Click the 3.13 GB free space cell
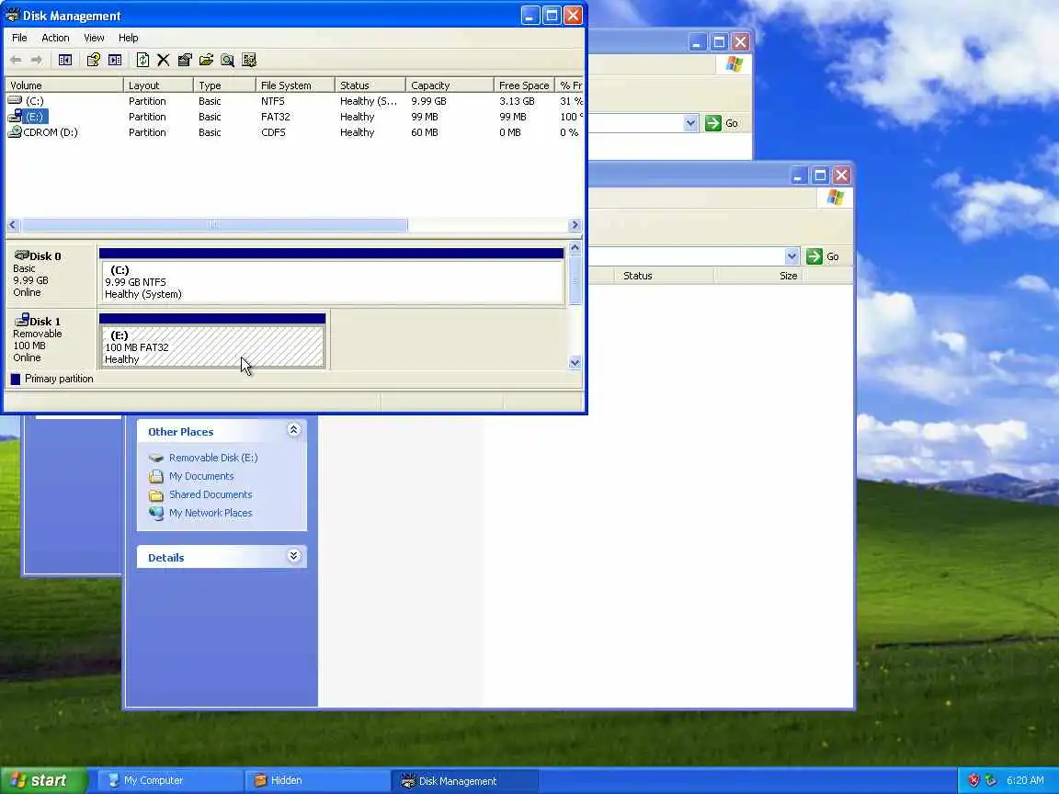The image size is (1059, 794). (517, 101)
